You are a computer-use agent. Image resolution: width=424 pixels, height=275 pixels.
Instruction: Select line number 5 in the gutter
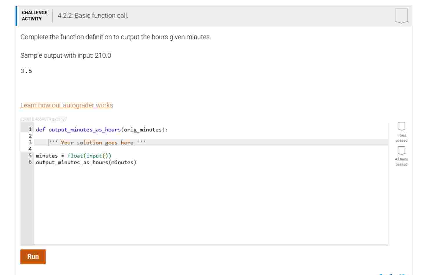30,156
